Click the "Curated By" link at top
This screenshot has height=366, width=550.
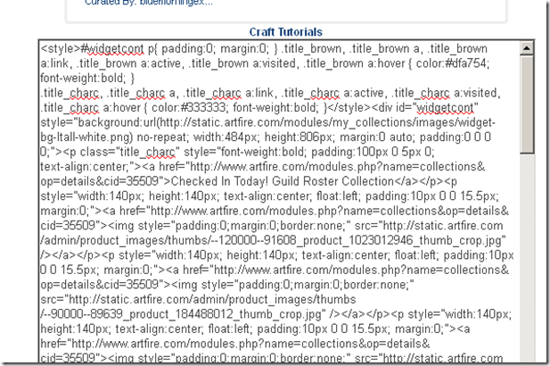pyautogui.click(x=149, y=3)
